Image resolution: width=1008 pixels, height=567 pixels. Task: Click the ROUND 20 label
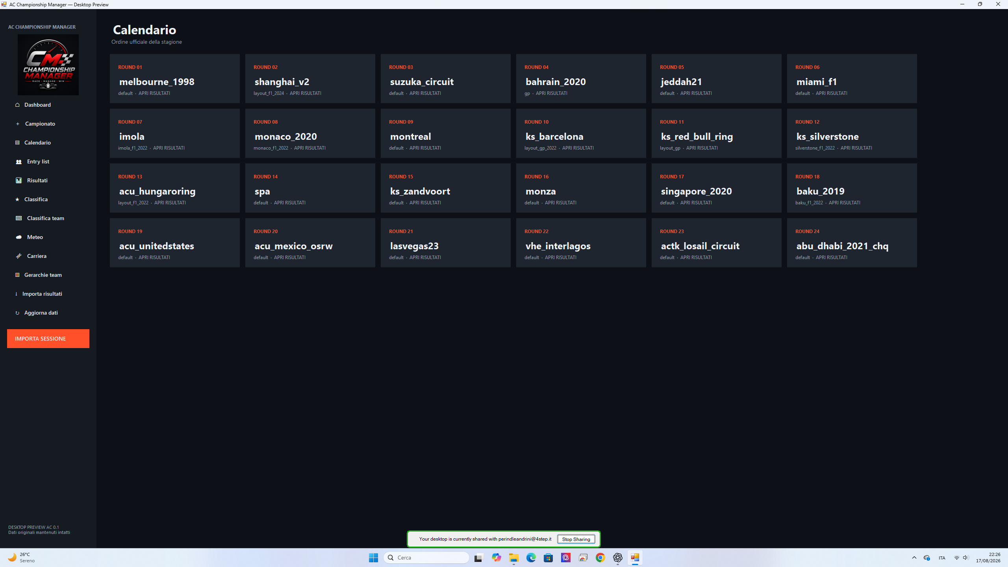(x=266, y=232)
